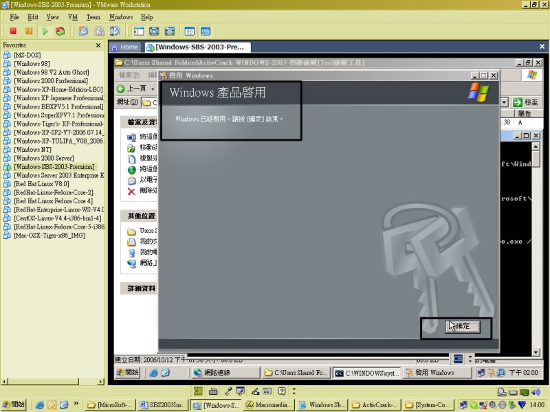Select [RedHat-Linux-Fedora-Core-2] favorite
The height and width of the screenshot is (412, 550).
pos(54,192)
